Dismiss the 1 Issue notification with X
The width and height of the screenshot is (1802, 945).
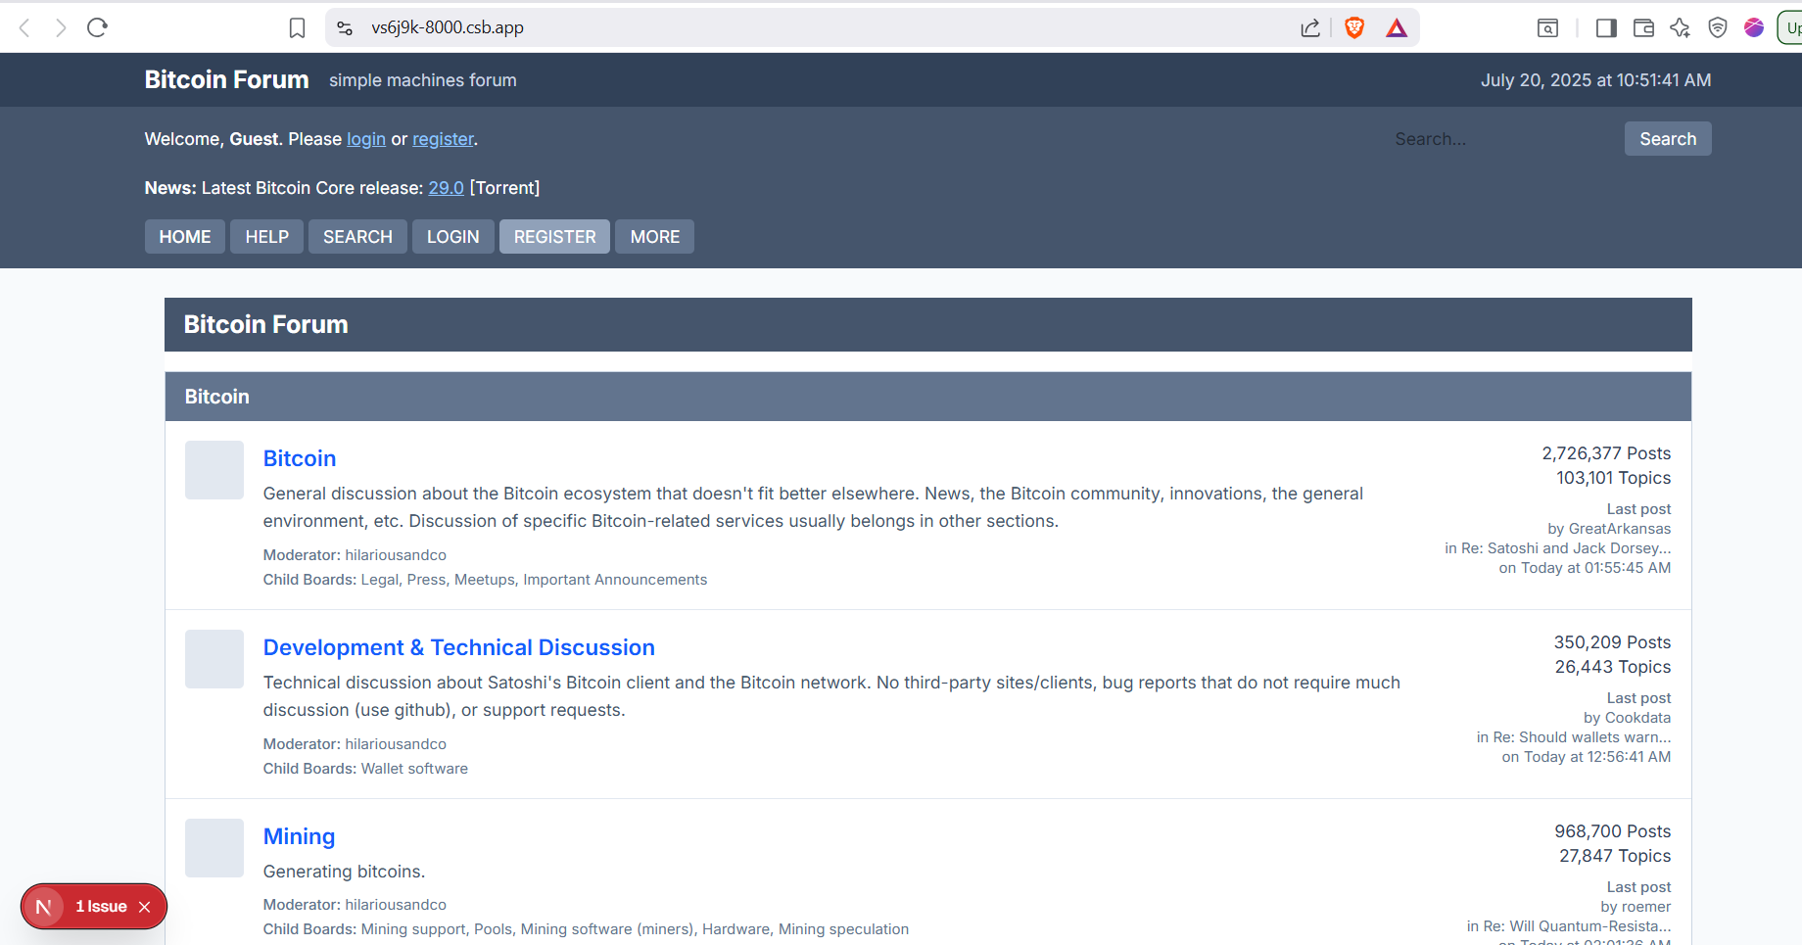click(144, 907)
